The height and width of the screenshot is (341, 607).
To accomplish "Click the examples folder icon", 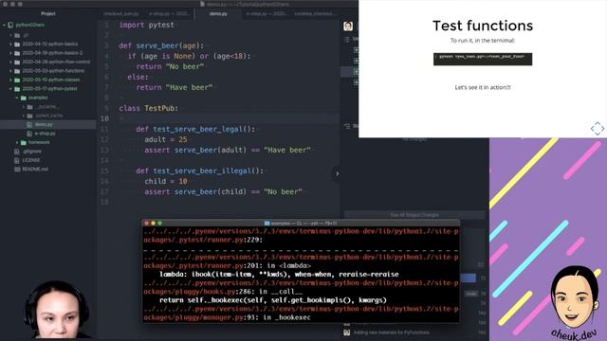I will (x=23, y=98).
